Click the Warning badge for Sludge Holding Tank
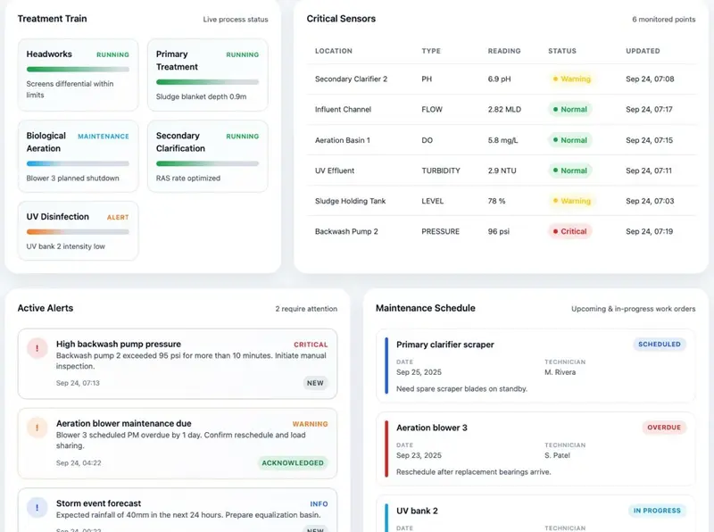This screenshot has height=532, width=714. coord(571,201)
